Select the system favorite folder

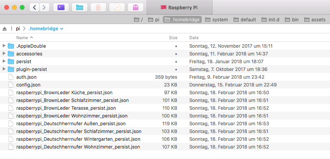[x=217, y=19]
